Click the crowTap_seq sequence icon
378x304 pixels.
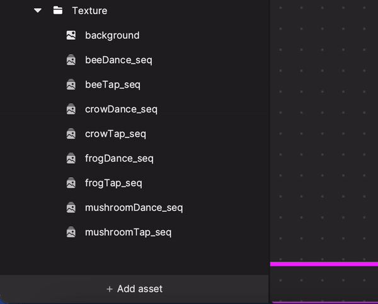tap(71, 134)
